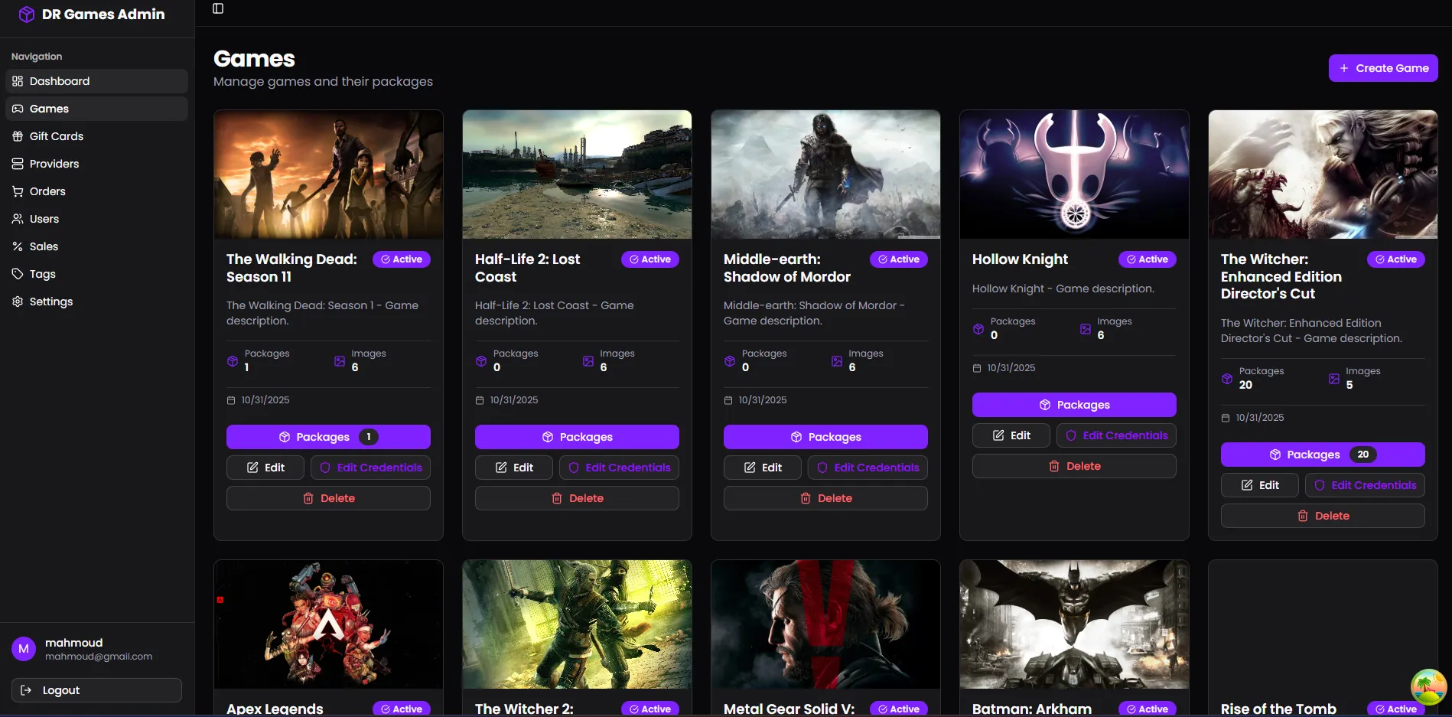The width and height of the screenshot is (1452, 717).
Task: Edit Credentials for Shadow of Mordor
Action: click(x=868, y=468)
